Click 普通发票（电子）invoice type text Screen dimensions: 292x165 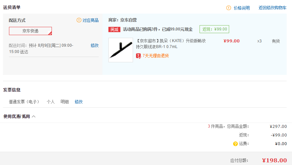click(x=24, y=102)
